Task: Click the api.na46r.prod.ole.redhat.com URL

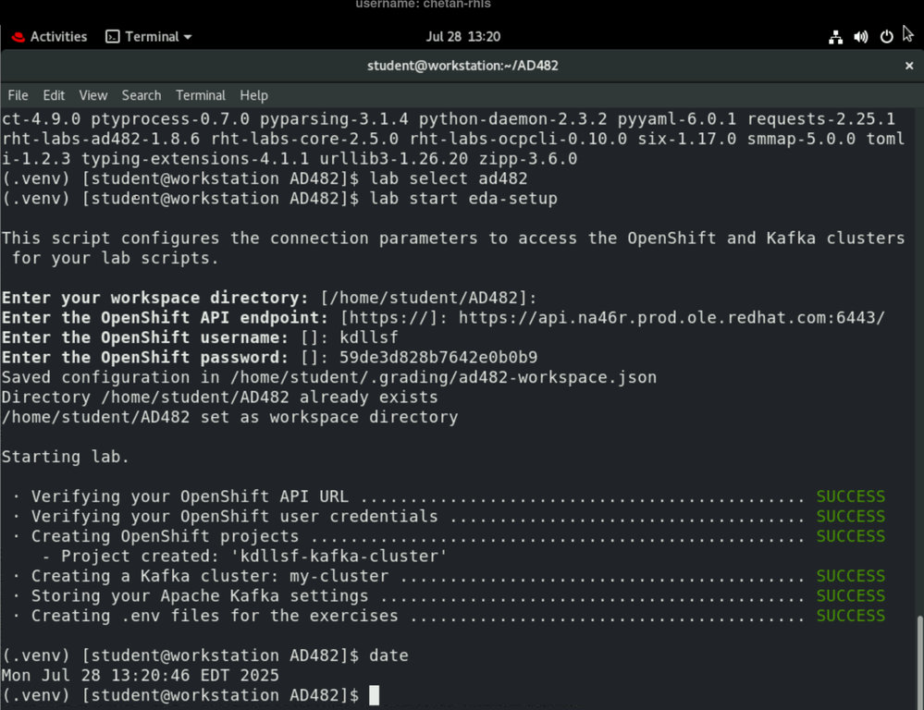Action: point(671,318)
